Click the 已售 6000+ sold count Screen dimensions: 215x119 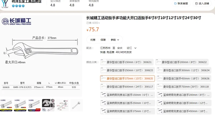pyautogui.click(x=93, y=23)
